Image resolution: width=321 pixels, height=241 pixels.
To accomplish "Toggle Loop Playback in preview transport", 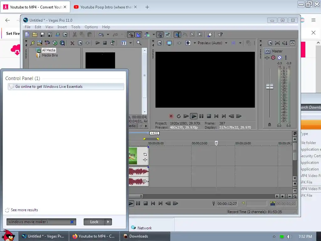I will click(x=179, y=116).
